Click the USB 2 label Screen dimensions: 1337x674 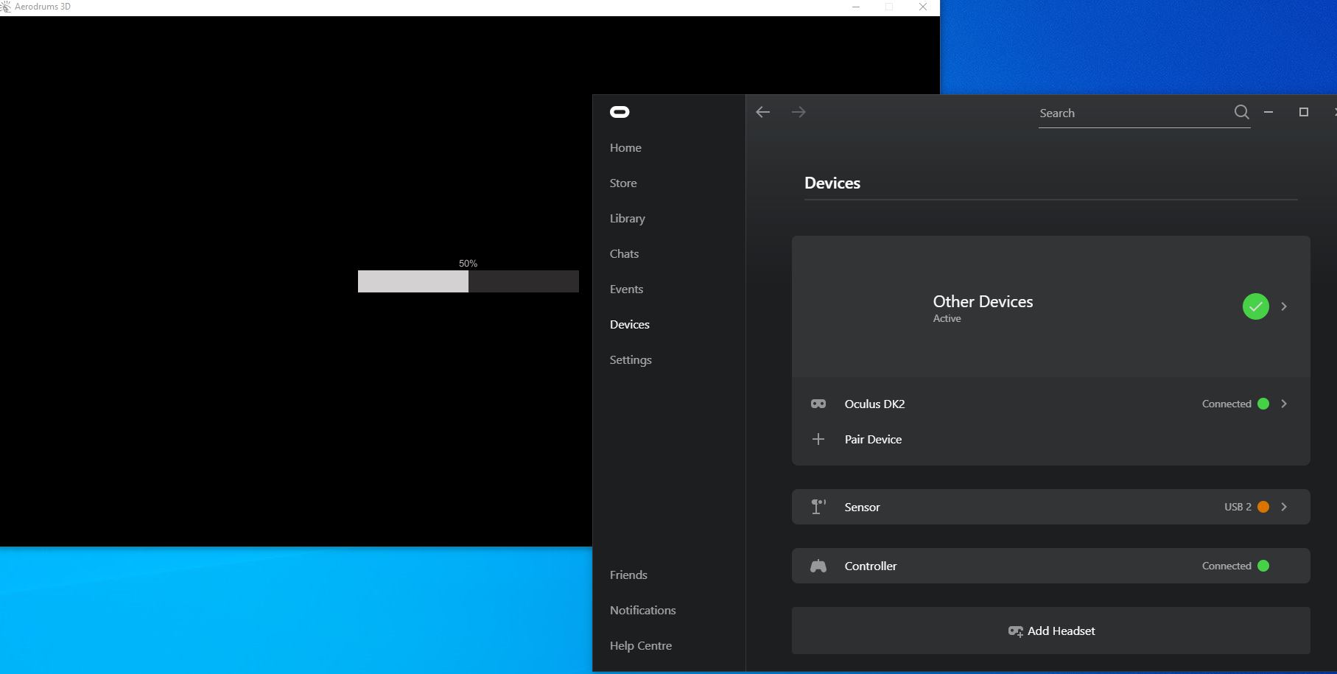[1238, 507]
